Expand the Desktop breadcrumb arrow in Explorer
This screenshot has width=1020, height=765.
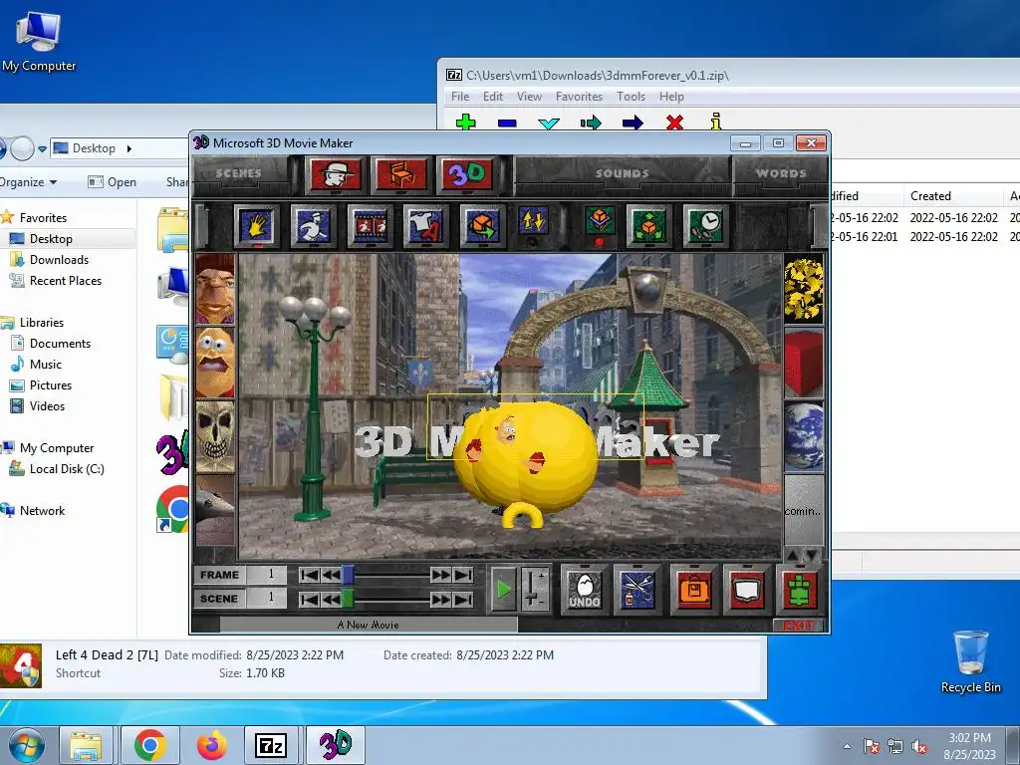click(x=128, y=148)
